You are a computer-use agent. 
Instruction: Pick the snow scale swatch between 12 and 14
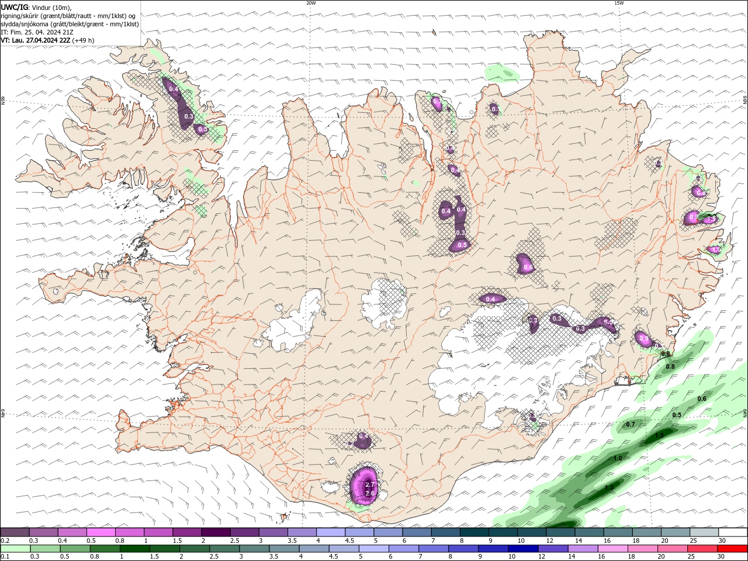(x=560, y=532)
